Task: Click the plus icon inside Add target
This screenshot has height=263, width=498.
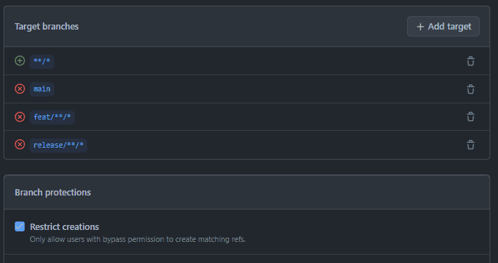Action: (421, 27)
